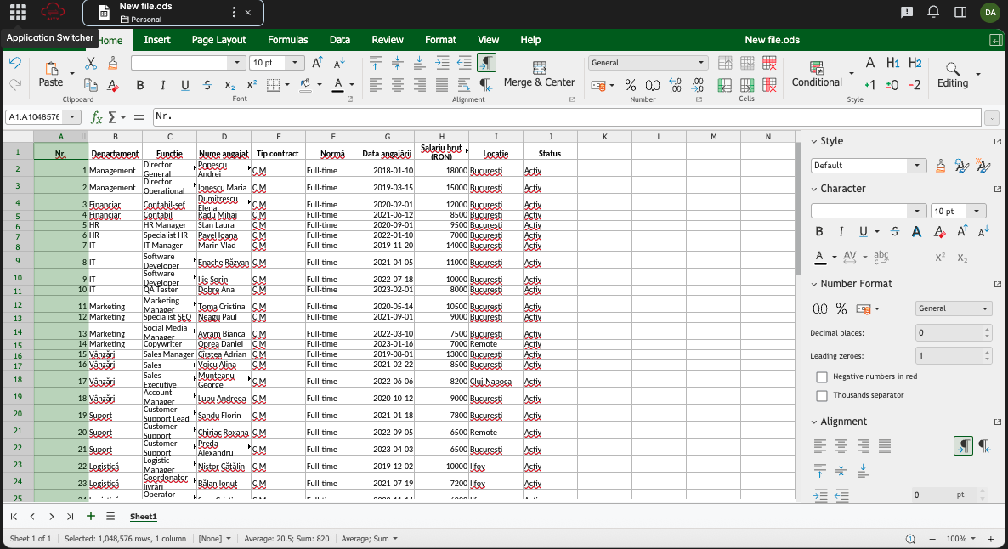Open the Conditional formatting icon
Viewport: 1008px width, 549px height.
pos(816,69)
